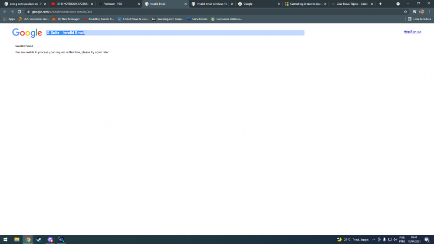The image size is (434, 244).
Task: Open Investing.com Brasil bookmark
Action: point(168,19)
